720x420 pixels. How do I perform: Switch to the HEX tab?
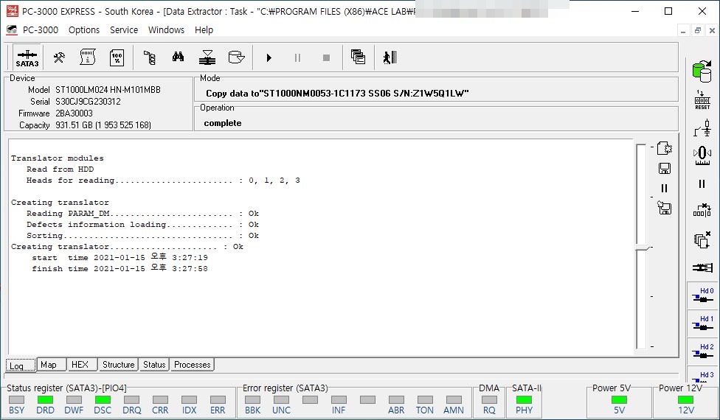point(82,365)
